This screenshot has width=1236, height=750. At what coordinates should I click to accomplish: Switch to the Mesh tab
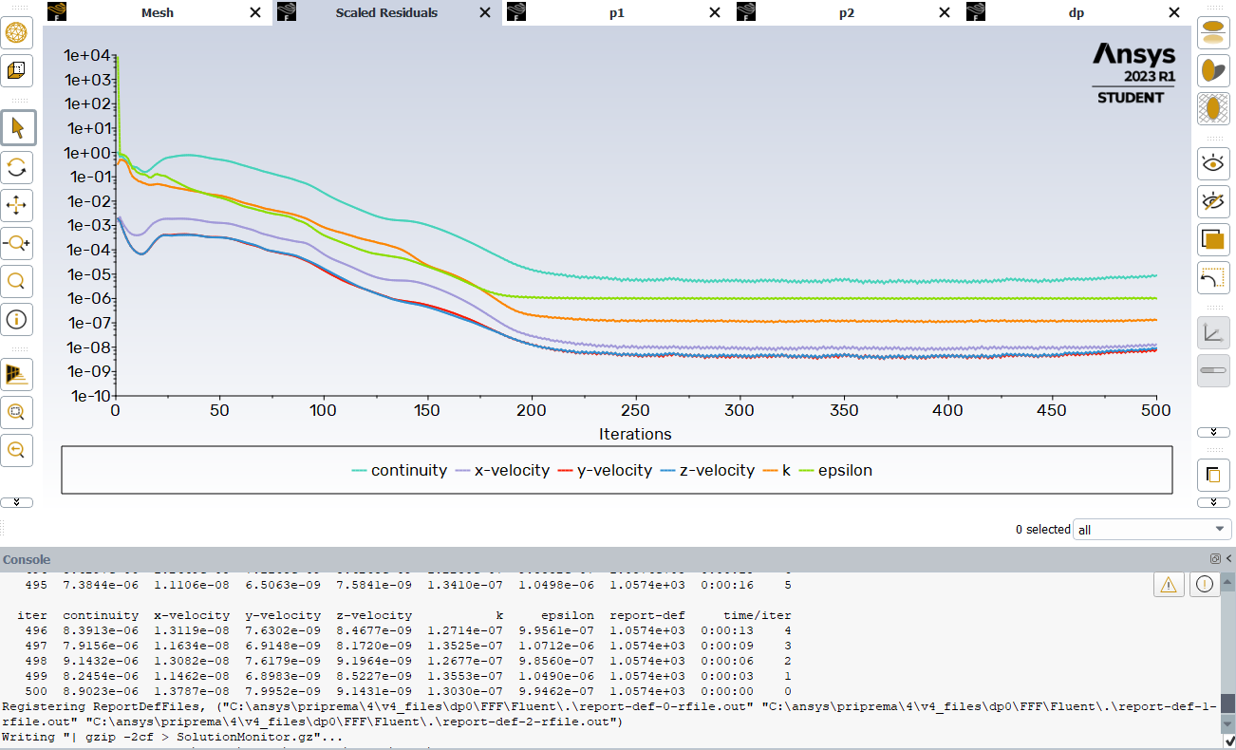tap(157, 12)
